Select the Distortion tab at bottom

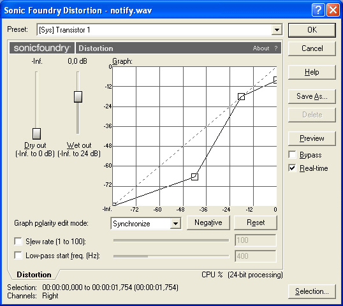34,275
